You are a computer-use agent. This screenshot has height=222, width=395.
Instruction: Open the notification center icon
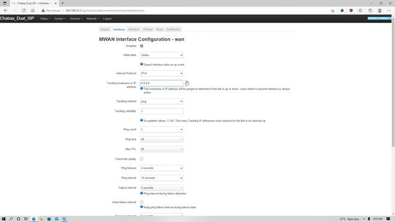pyautogui.click(x=388, y=219)
